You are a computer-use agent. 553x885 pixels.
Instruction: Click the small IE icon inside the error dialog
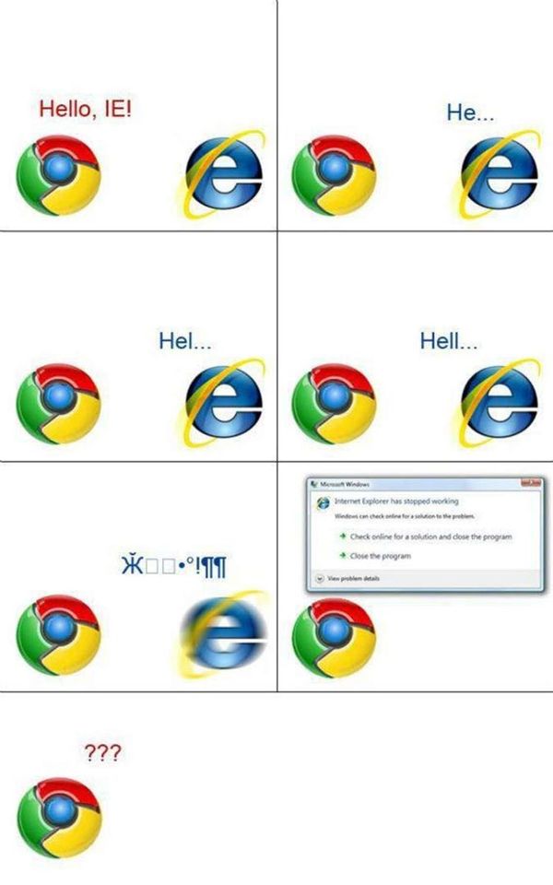tap(324, 501)
